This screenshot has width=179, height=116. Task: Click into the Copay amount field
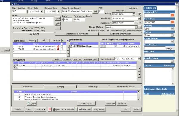68,19
